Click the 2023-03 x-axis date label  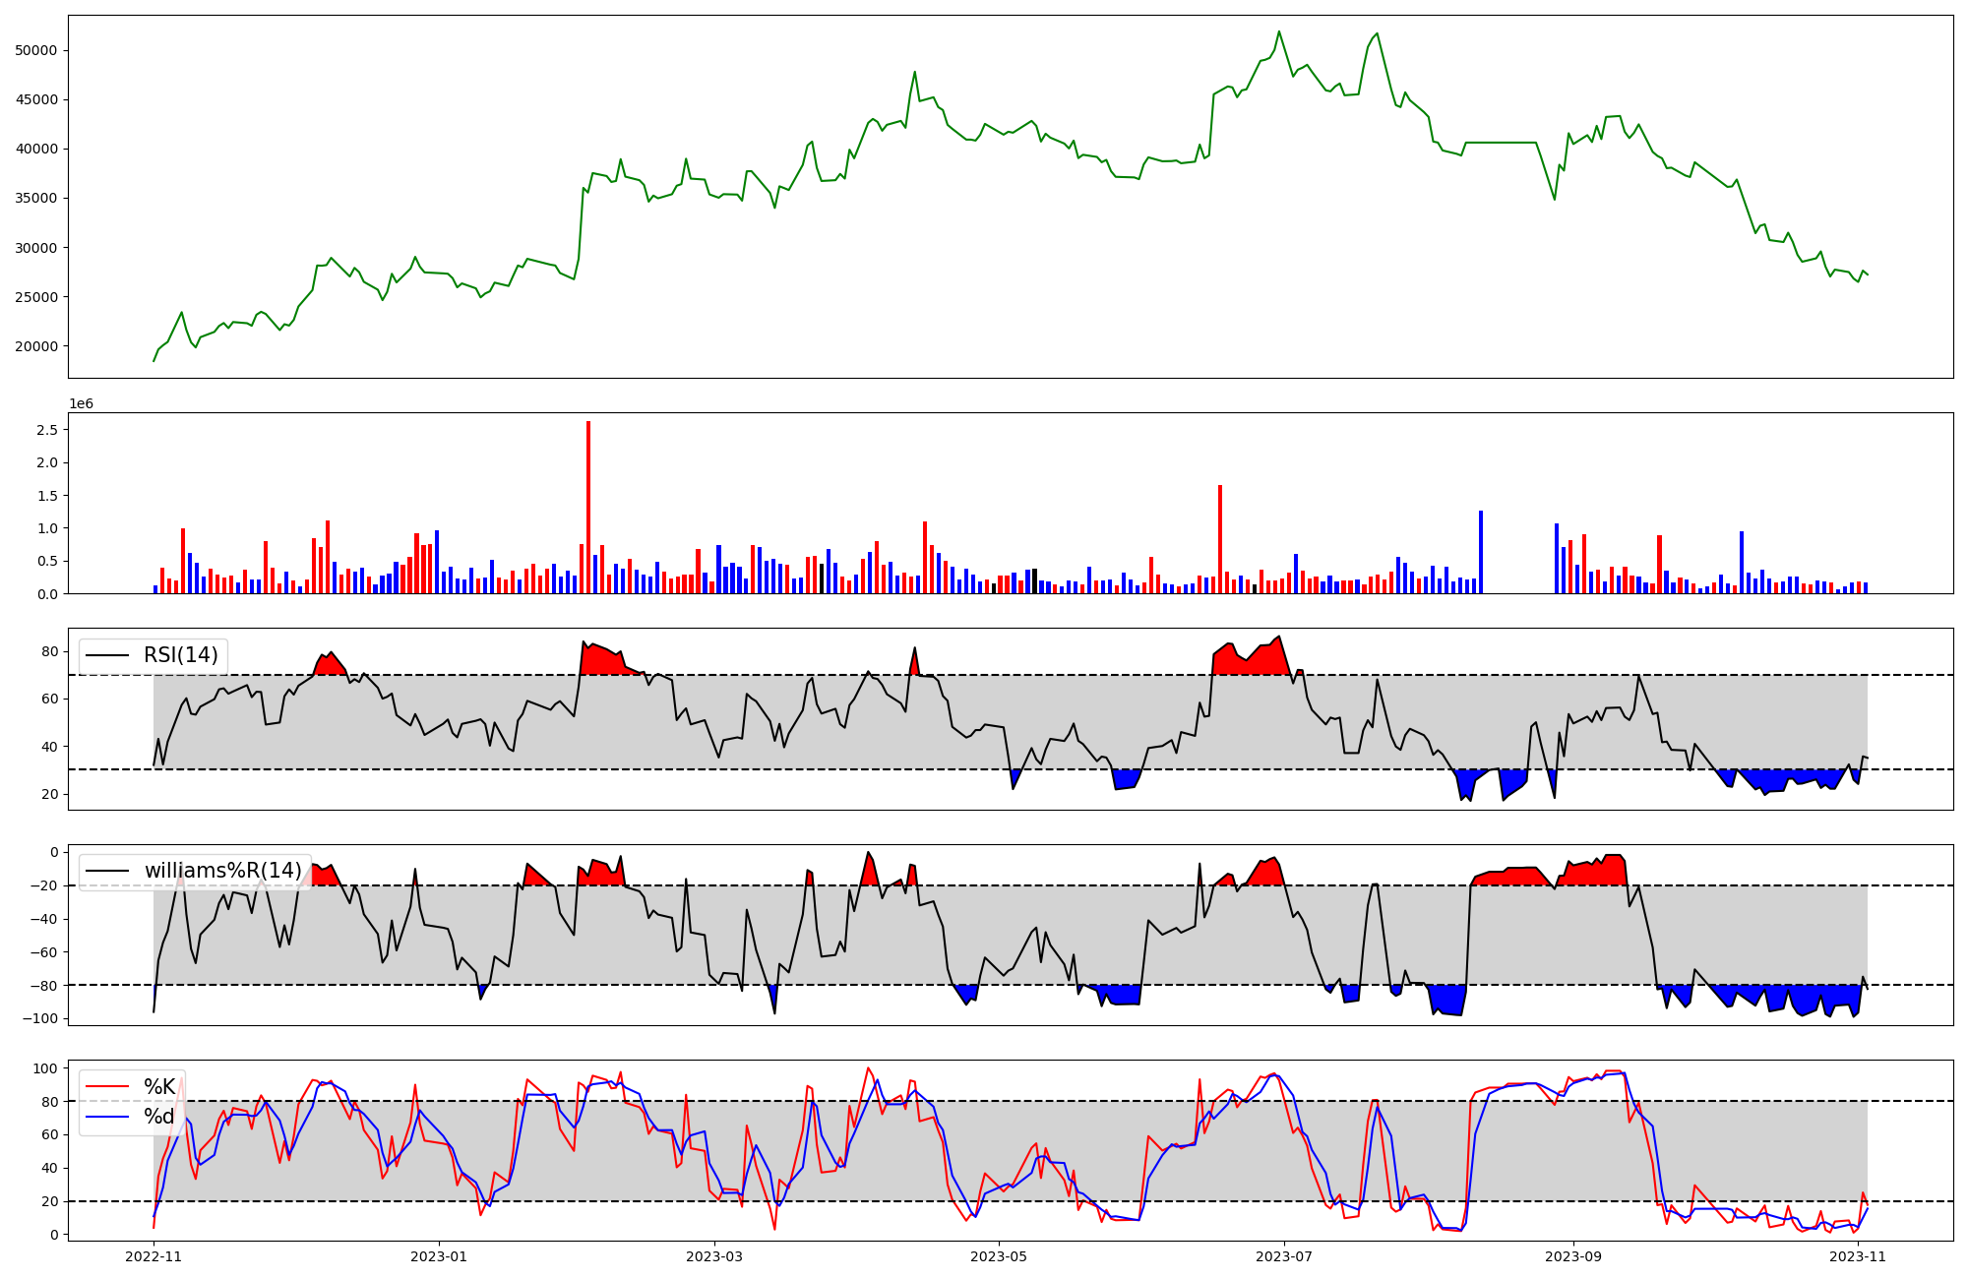click(x=713, y=1256)
